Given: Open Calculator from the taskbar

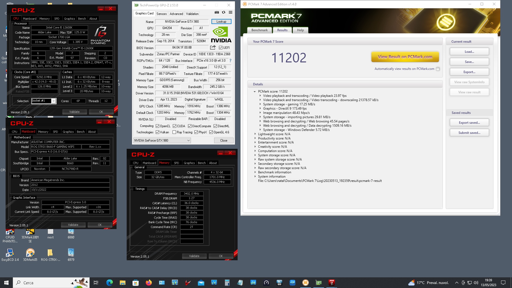Looking at the screenshot, I should (227, 283).
